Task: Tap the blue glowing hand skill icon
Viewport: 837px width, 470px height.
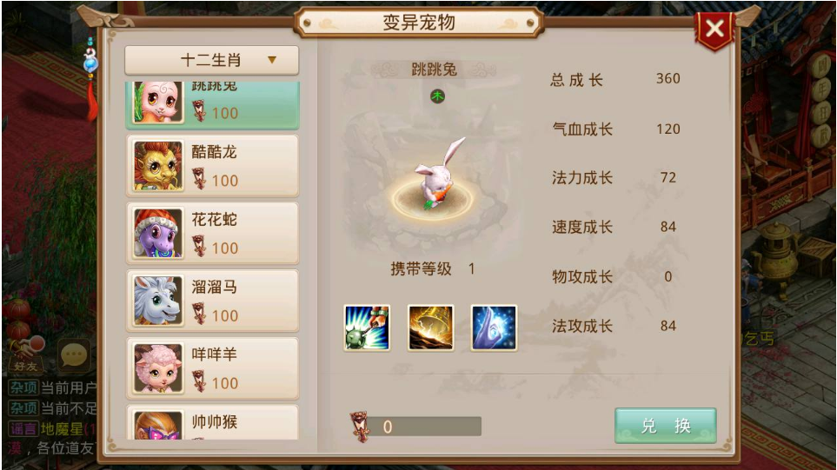Action: tap(494, 328)
